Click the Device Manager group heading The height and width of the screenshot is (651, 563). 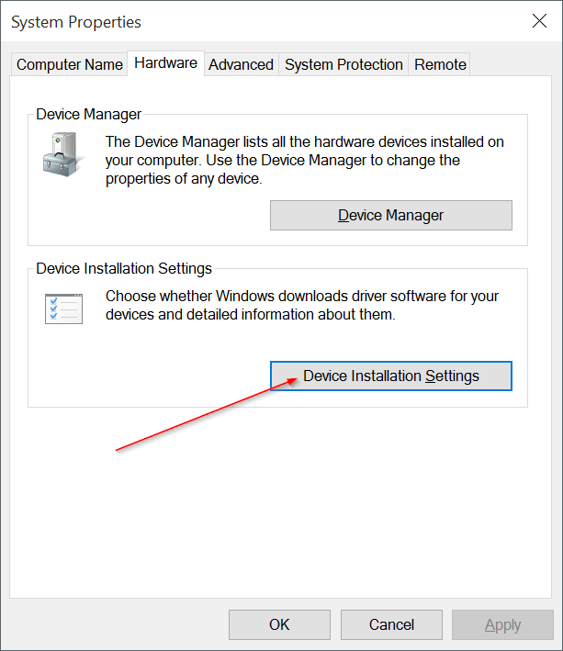point(88,114)
